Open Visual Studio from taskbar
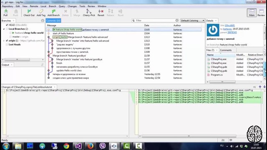 point(78,146)
